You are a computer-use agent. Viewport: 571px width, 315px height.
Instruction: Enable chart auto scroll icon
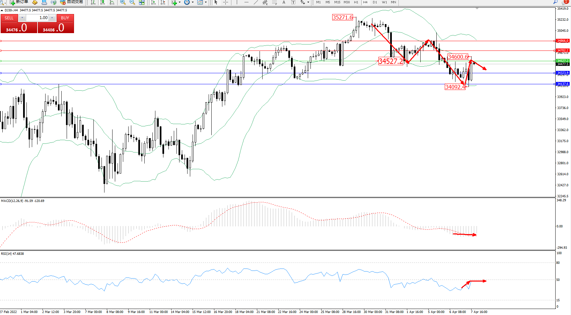point(153,2)
